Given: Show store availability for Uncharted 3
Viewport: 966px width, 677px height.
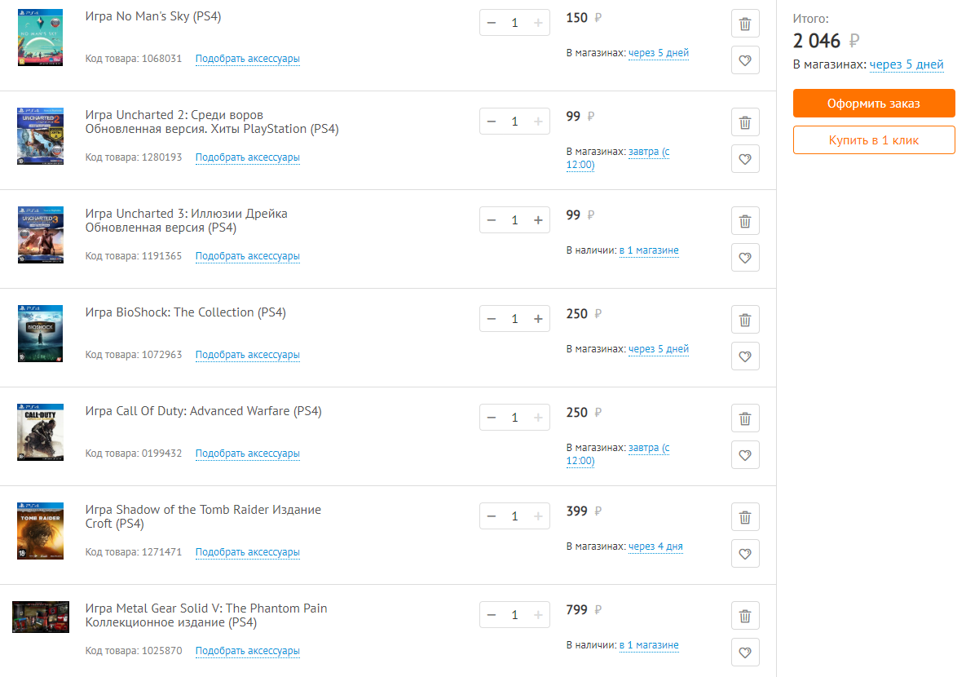Looking at the screenshot, I should 649,250.
